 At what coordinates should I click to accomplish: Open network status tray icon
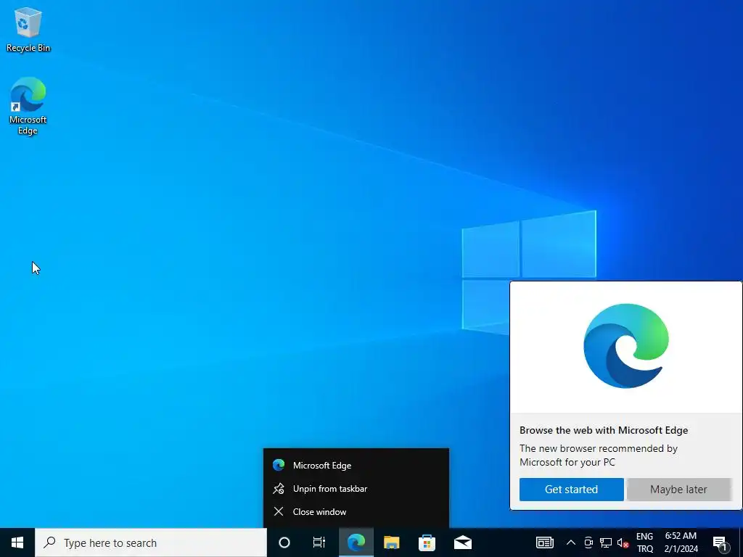click(x=606, y=542)
